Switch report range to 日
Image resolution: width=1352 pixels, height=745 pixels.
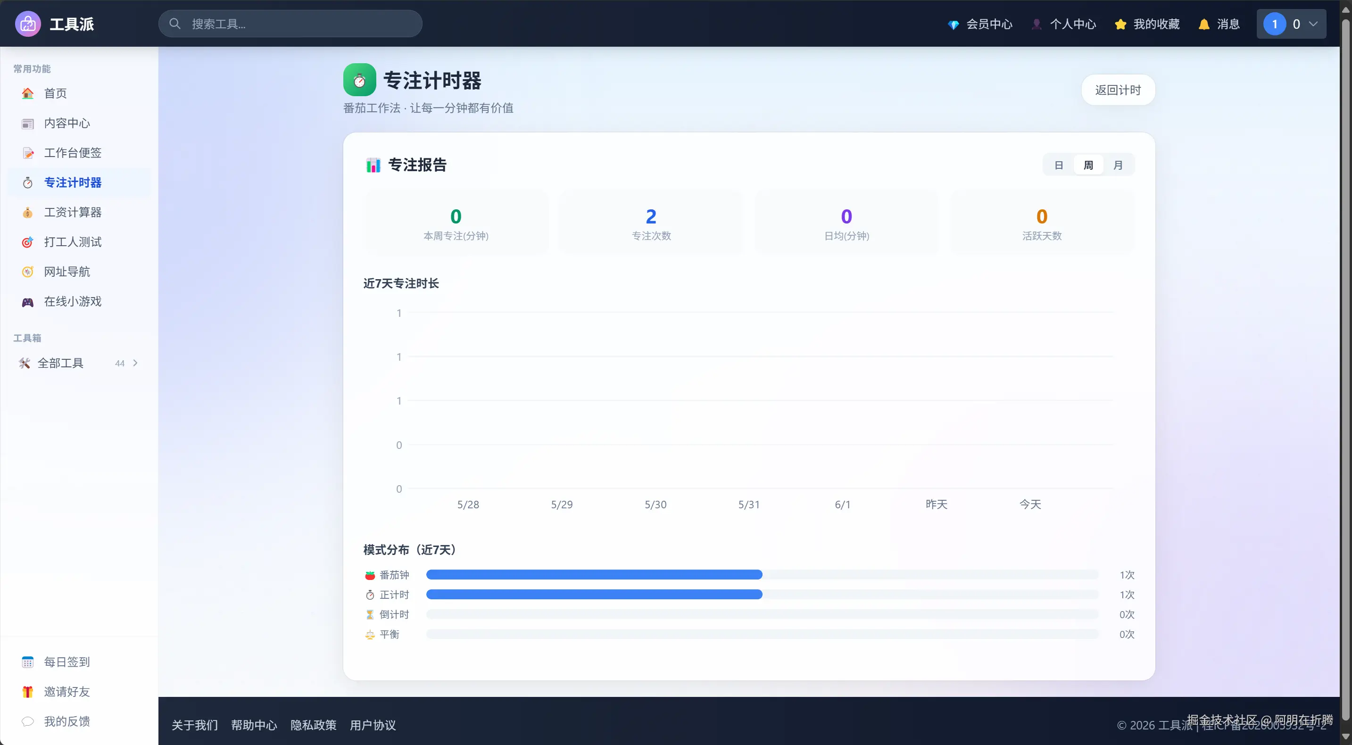1059,165
